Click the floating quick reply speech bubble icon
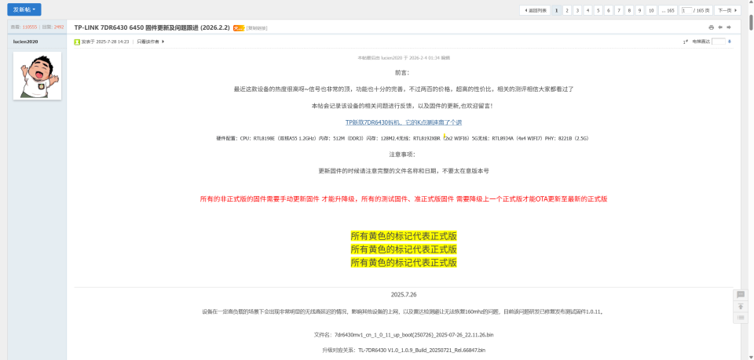This screenshot has width=754, height=360. pyautogui.click(x=741, y=295)
